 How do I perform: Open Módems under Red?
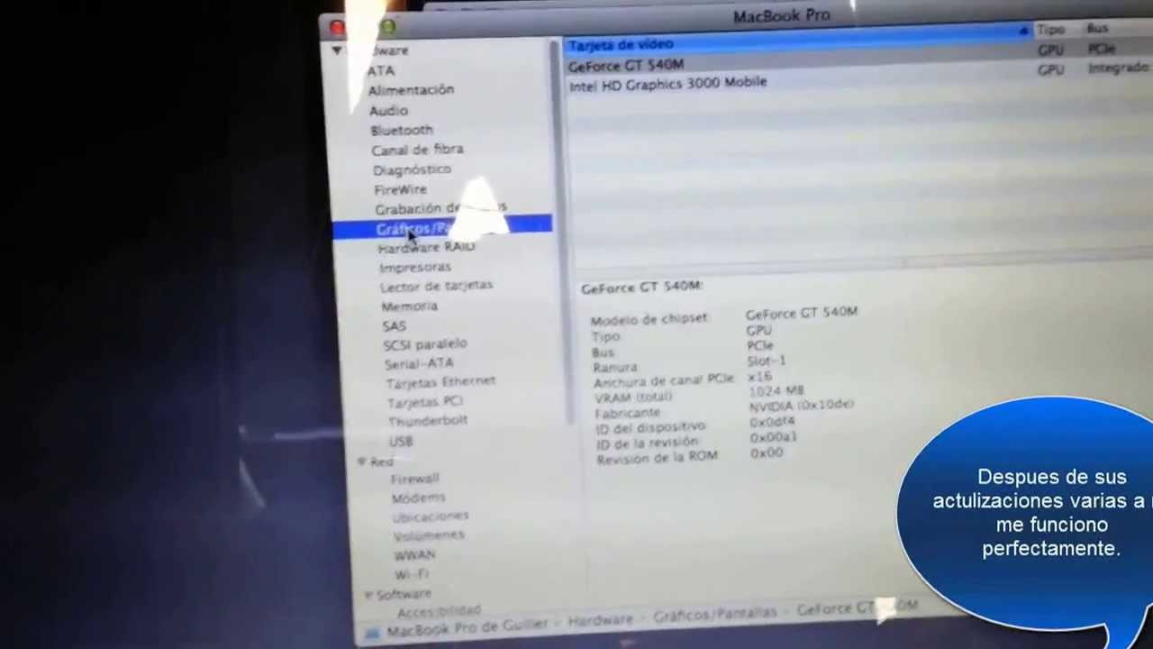(418, 498)
